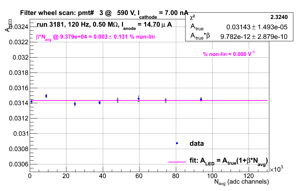The height and width of the screenshot is (191, 299).
Task: Click y-axis tick label 0.0318
Action: (18, 73)
